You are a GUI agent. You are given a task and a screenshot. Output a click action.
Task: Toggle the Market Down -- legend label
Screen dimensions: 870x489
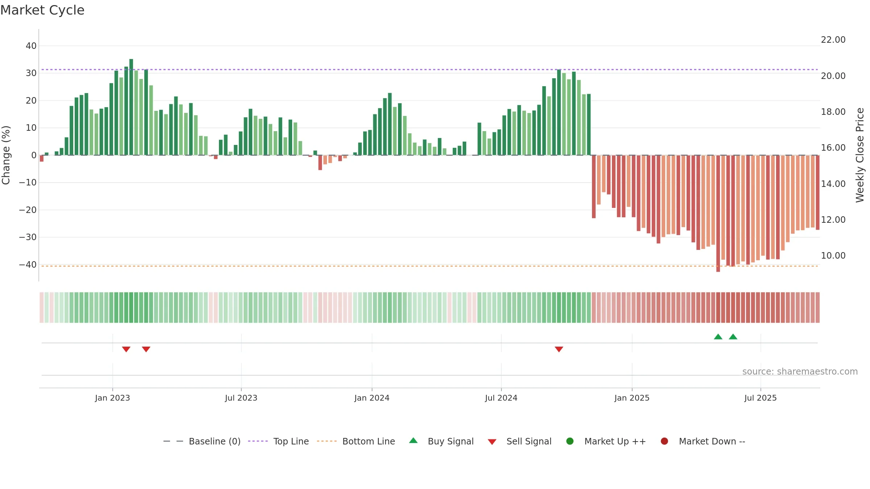pyautogui.click(x=712, y=441)
